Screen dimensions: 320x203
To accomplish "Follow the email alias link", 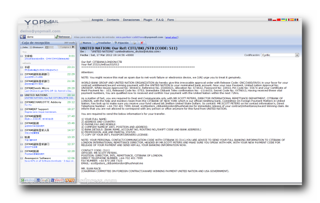I will point(171,37).
